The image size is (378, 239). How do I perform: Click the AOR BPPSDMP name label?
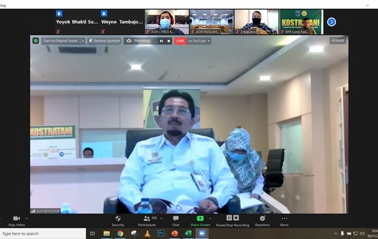pos(45,211)
